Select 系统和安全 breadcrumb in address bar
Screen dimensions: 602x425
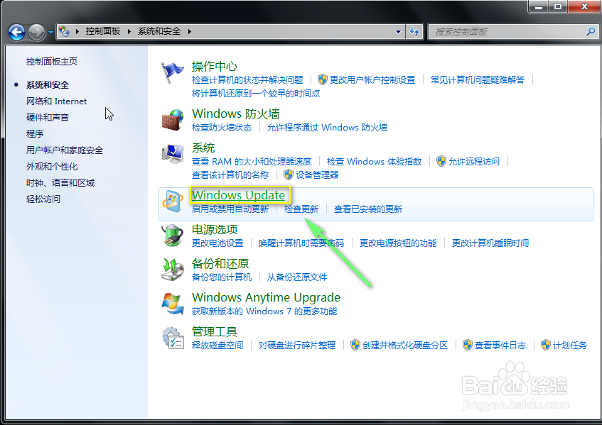pyautogui.click(x=159, y=31)
